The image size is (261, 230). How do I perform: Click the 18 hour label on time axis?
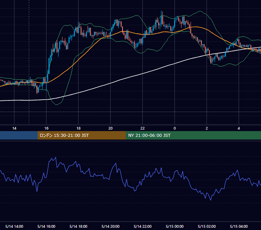coord(78,128)
